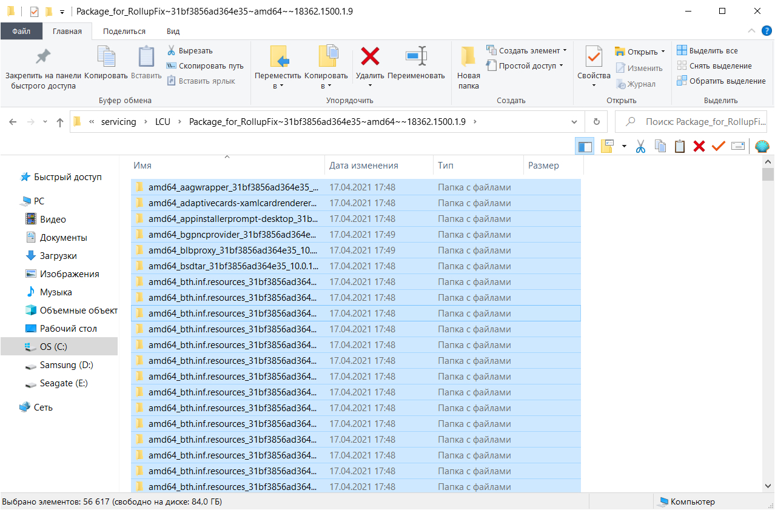Click the servicing breadcrumb in address bar
Image resolution: width=775 pixels, height=510 pixels.
(118, 122)
